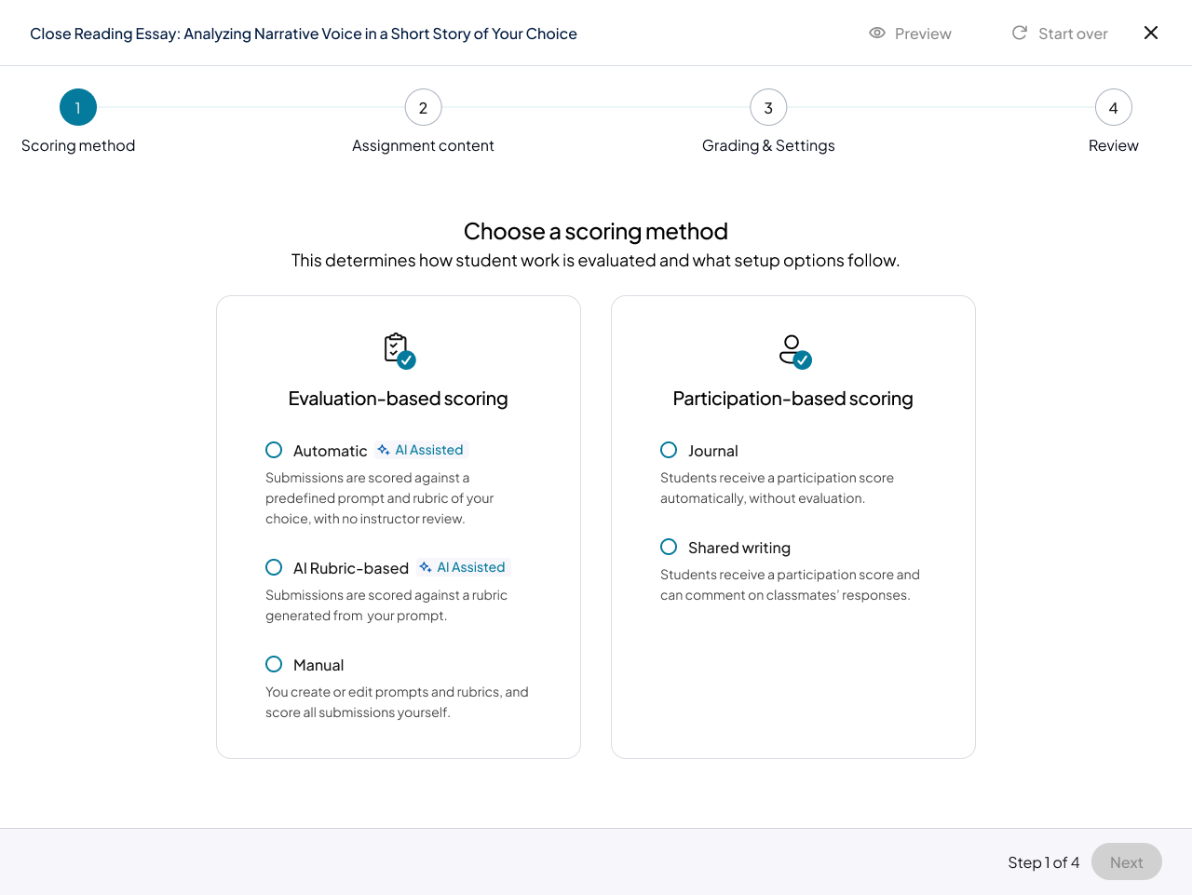The image size is (1192, 895).
Task: Click the description under the AI Rubric-based option
Action: pyautogui.click(x=386, y=605)
